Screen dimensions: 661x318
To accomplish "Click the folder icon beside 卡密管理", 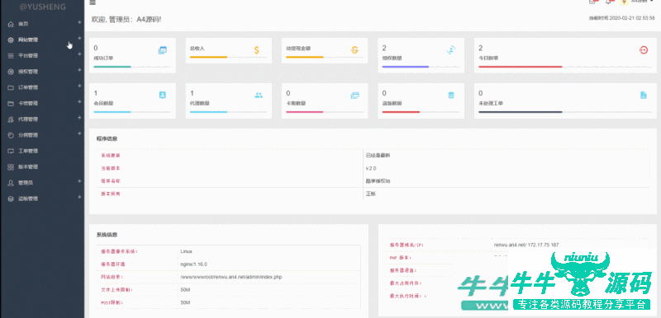I will tap(11, 103).
